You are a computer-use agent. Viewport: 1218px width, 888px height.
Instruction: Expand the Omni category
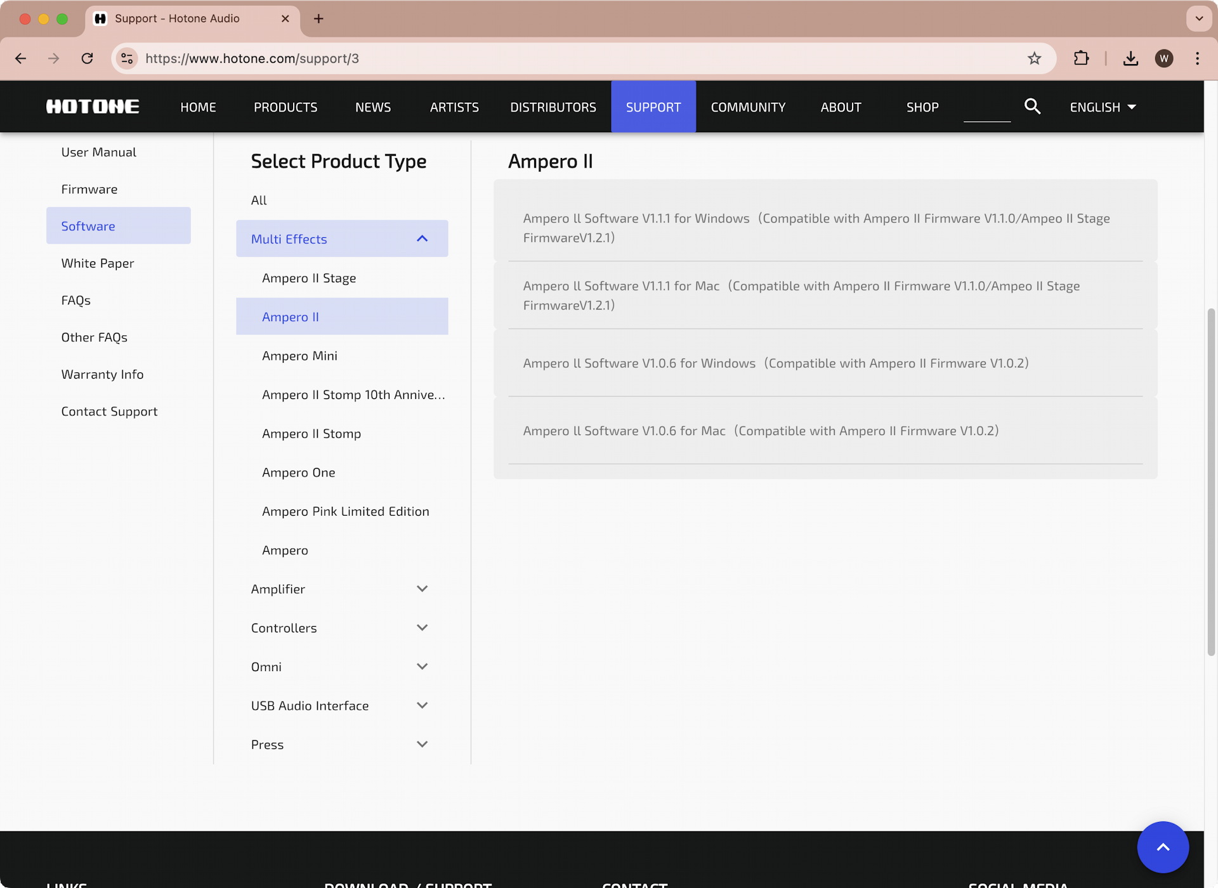(342, 667)
